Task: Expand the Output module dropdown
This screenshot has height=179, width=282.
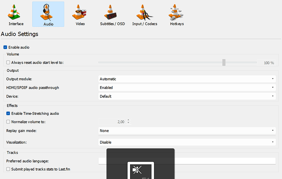Action: [187, 79]
